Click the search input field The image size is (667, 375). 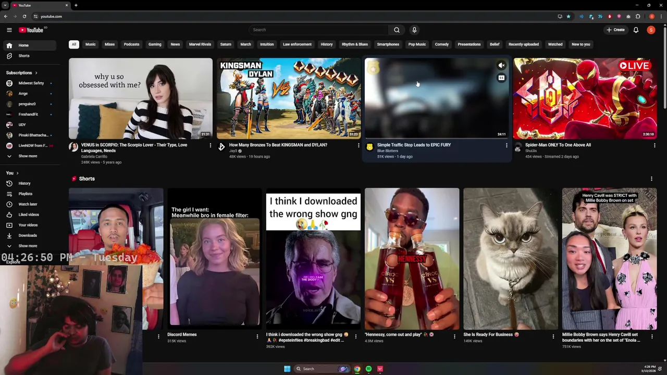[x=318, y=30]
